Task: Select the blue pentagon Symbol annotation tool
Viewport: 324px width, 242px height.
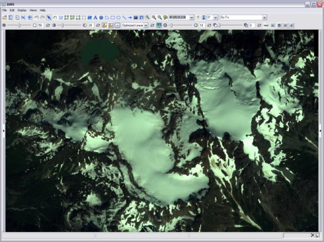Action: point(101,17)
